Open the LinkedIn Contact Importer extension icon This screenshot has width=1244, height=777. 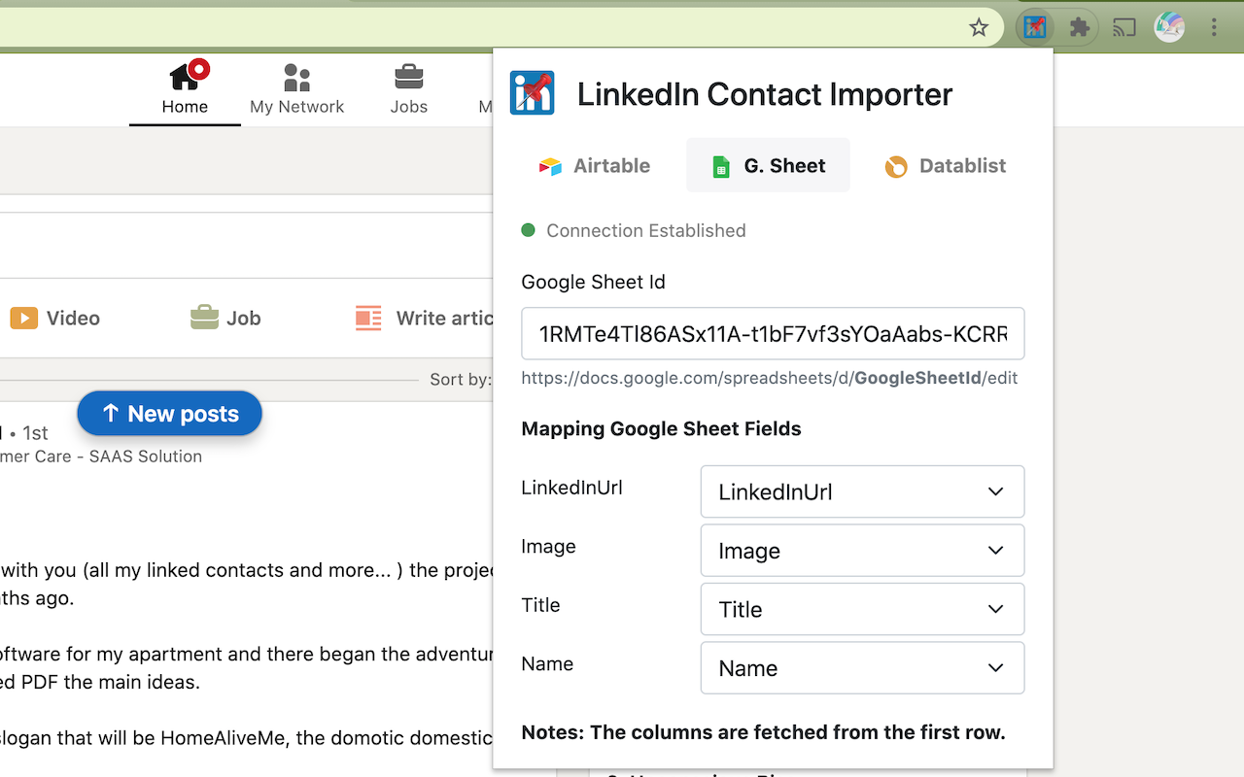1035,27
